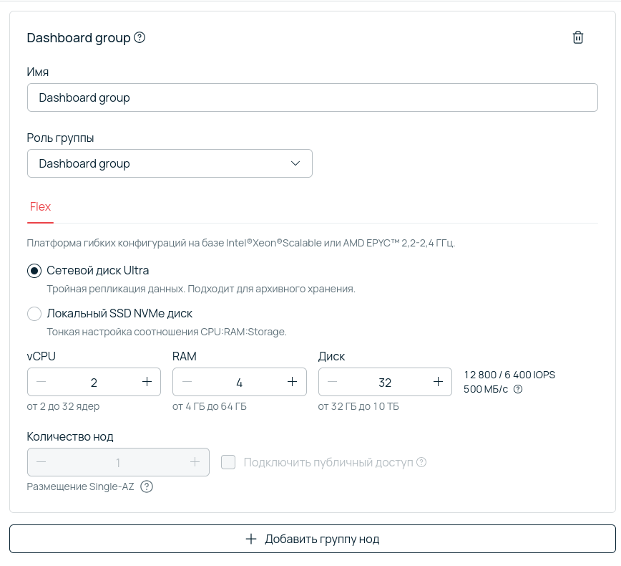Screen dimensions: 621x566
Task: Select Локальный SSD NVMe диск option
Action: click(x=34, y=314)
